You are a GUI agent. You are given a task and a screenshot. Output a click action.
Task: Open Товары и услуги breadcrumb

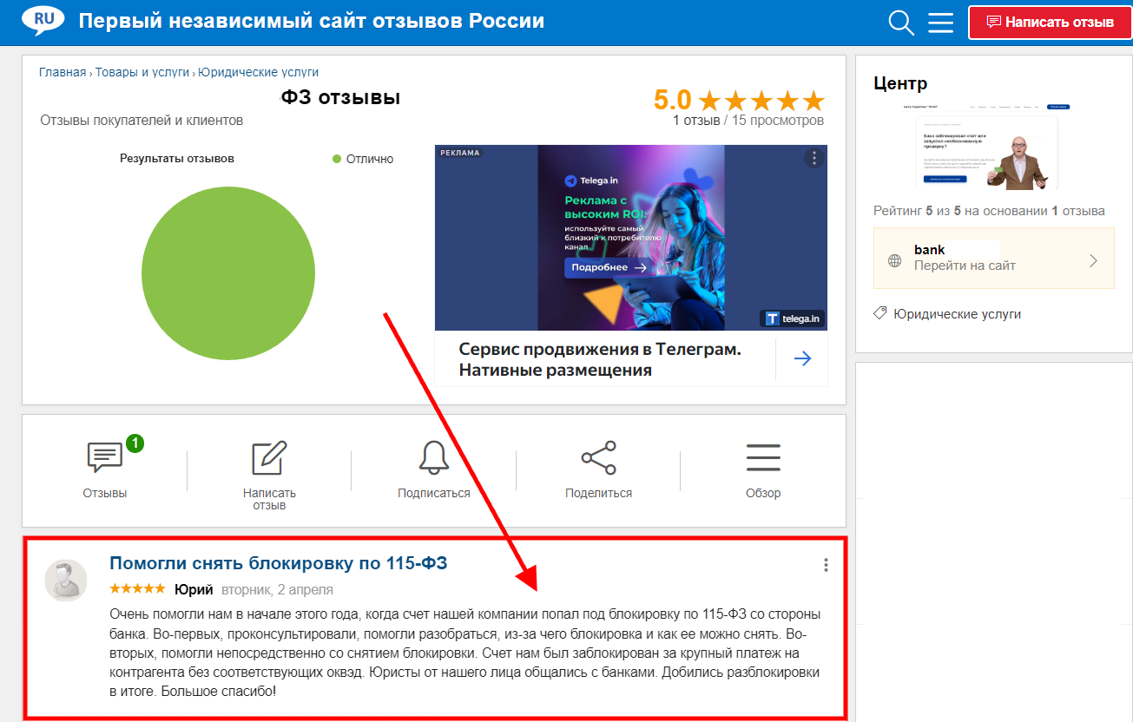[142, 72]
